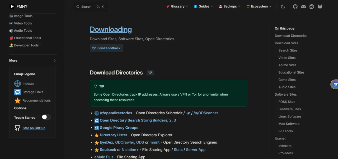Open the Reddit icon in header

(312, 7)
